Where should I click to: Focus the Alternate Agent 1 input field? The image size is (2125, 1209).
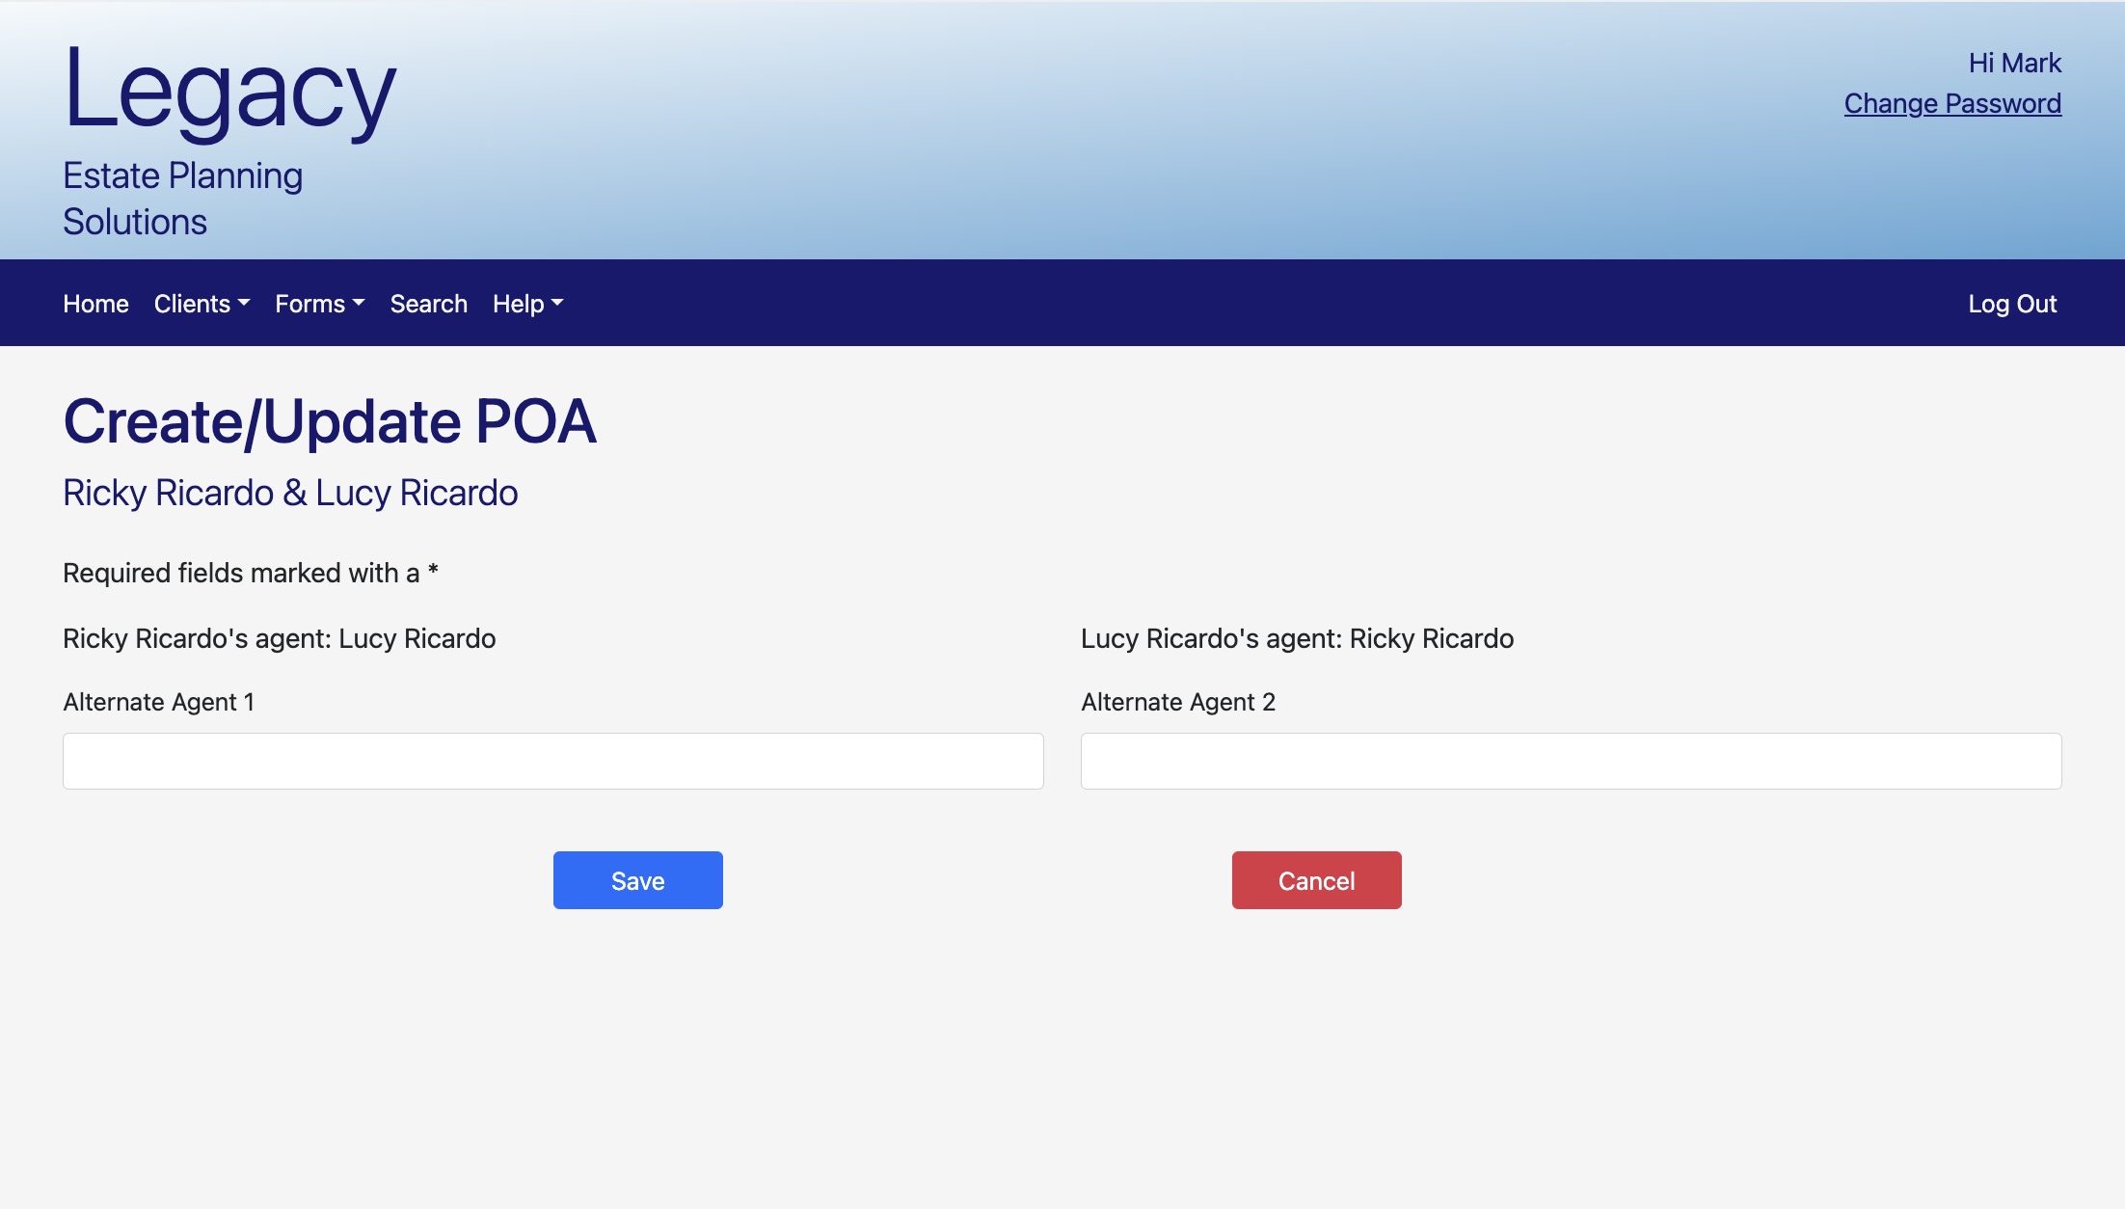pos(552,762)
